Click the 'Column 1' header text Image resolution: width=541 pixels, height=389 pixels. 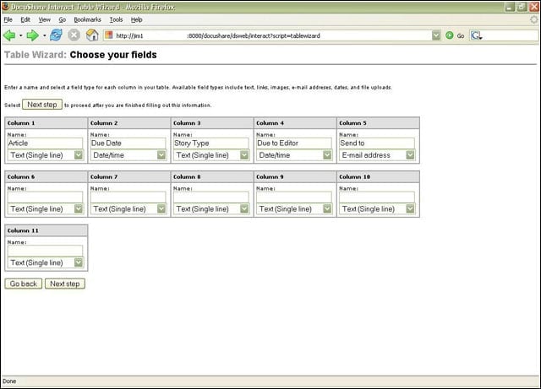tap(21, 123)
